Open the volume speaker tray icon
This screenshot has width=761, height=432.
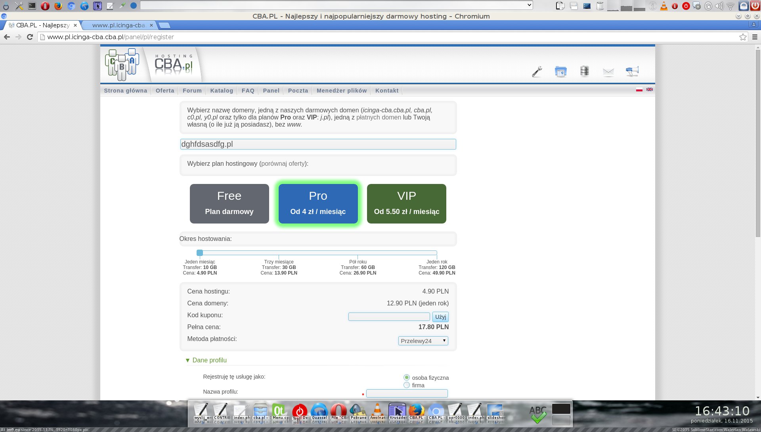tap(719, 6)
